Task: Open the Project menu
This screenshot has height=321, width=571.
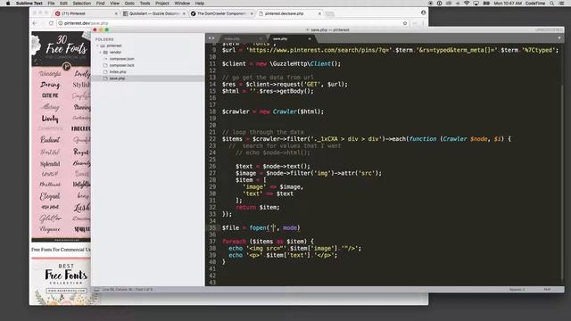Action: click(162, 4)
